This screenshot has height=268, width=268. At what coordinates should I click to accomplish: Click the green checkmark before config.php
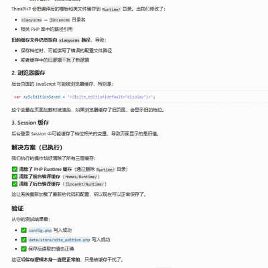pyautogui.click(x=23, y=230)
